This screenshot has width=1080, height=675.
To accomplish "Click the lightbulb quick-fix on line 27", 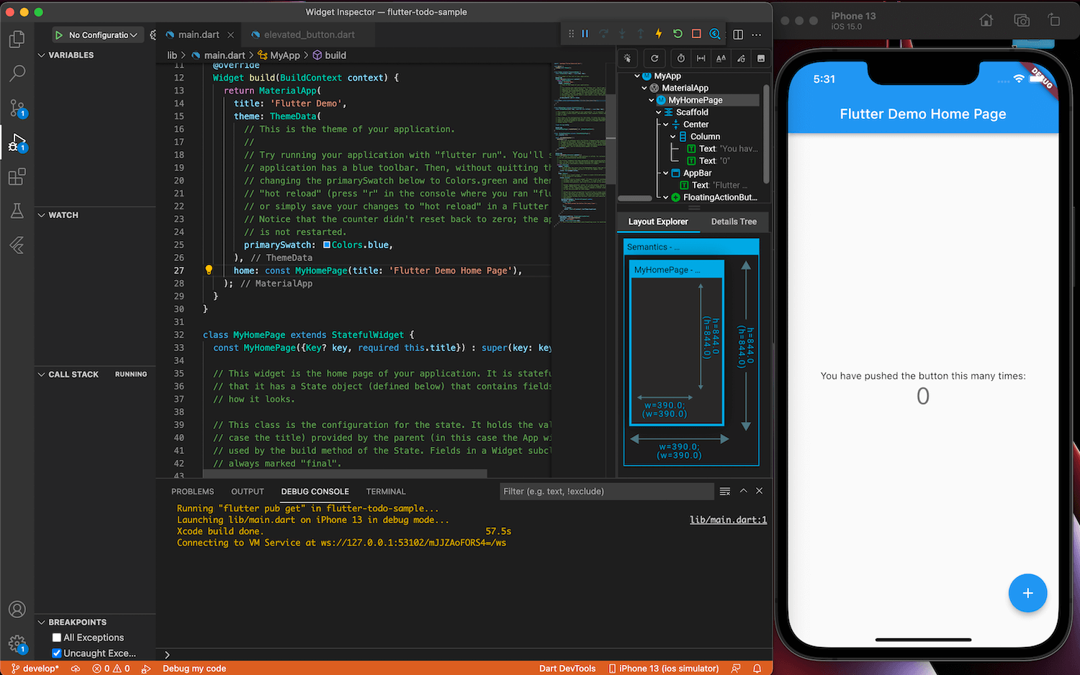I will pyautogui.click(x=209, y=270).
